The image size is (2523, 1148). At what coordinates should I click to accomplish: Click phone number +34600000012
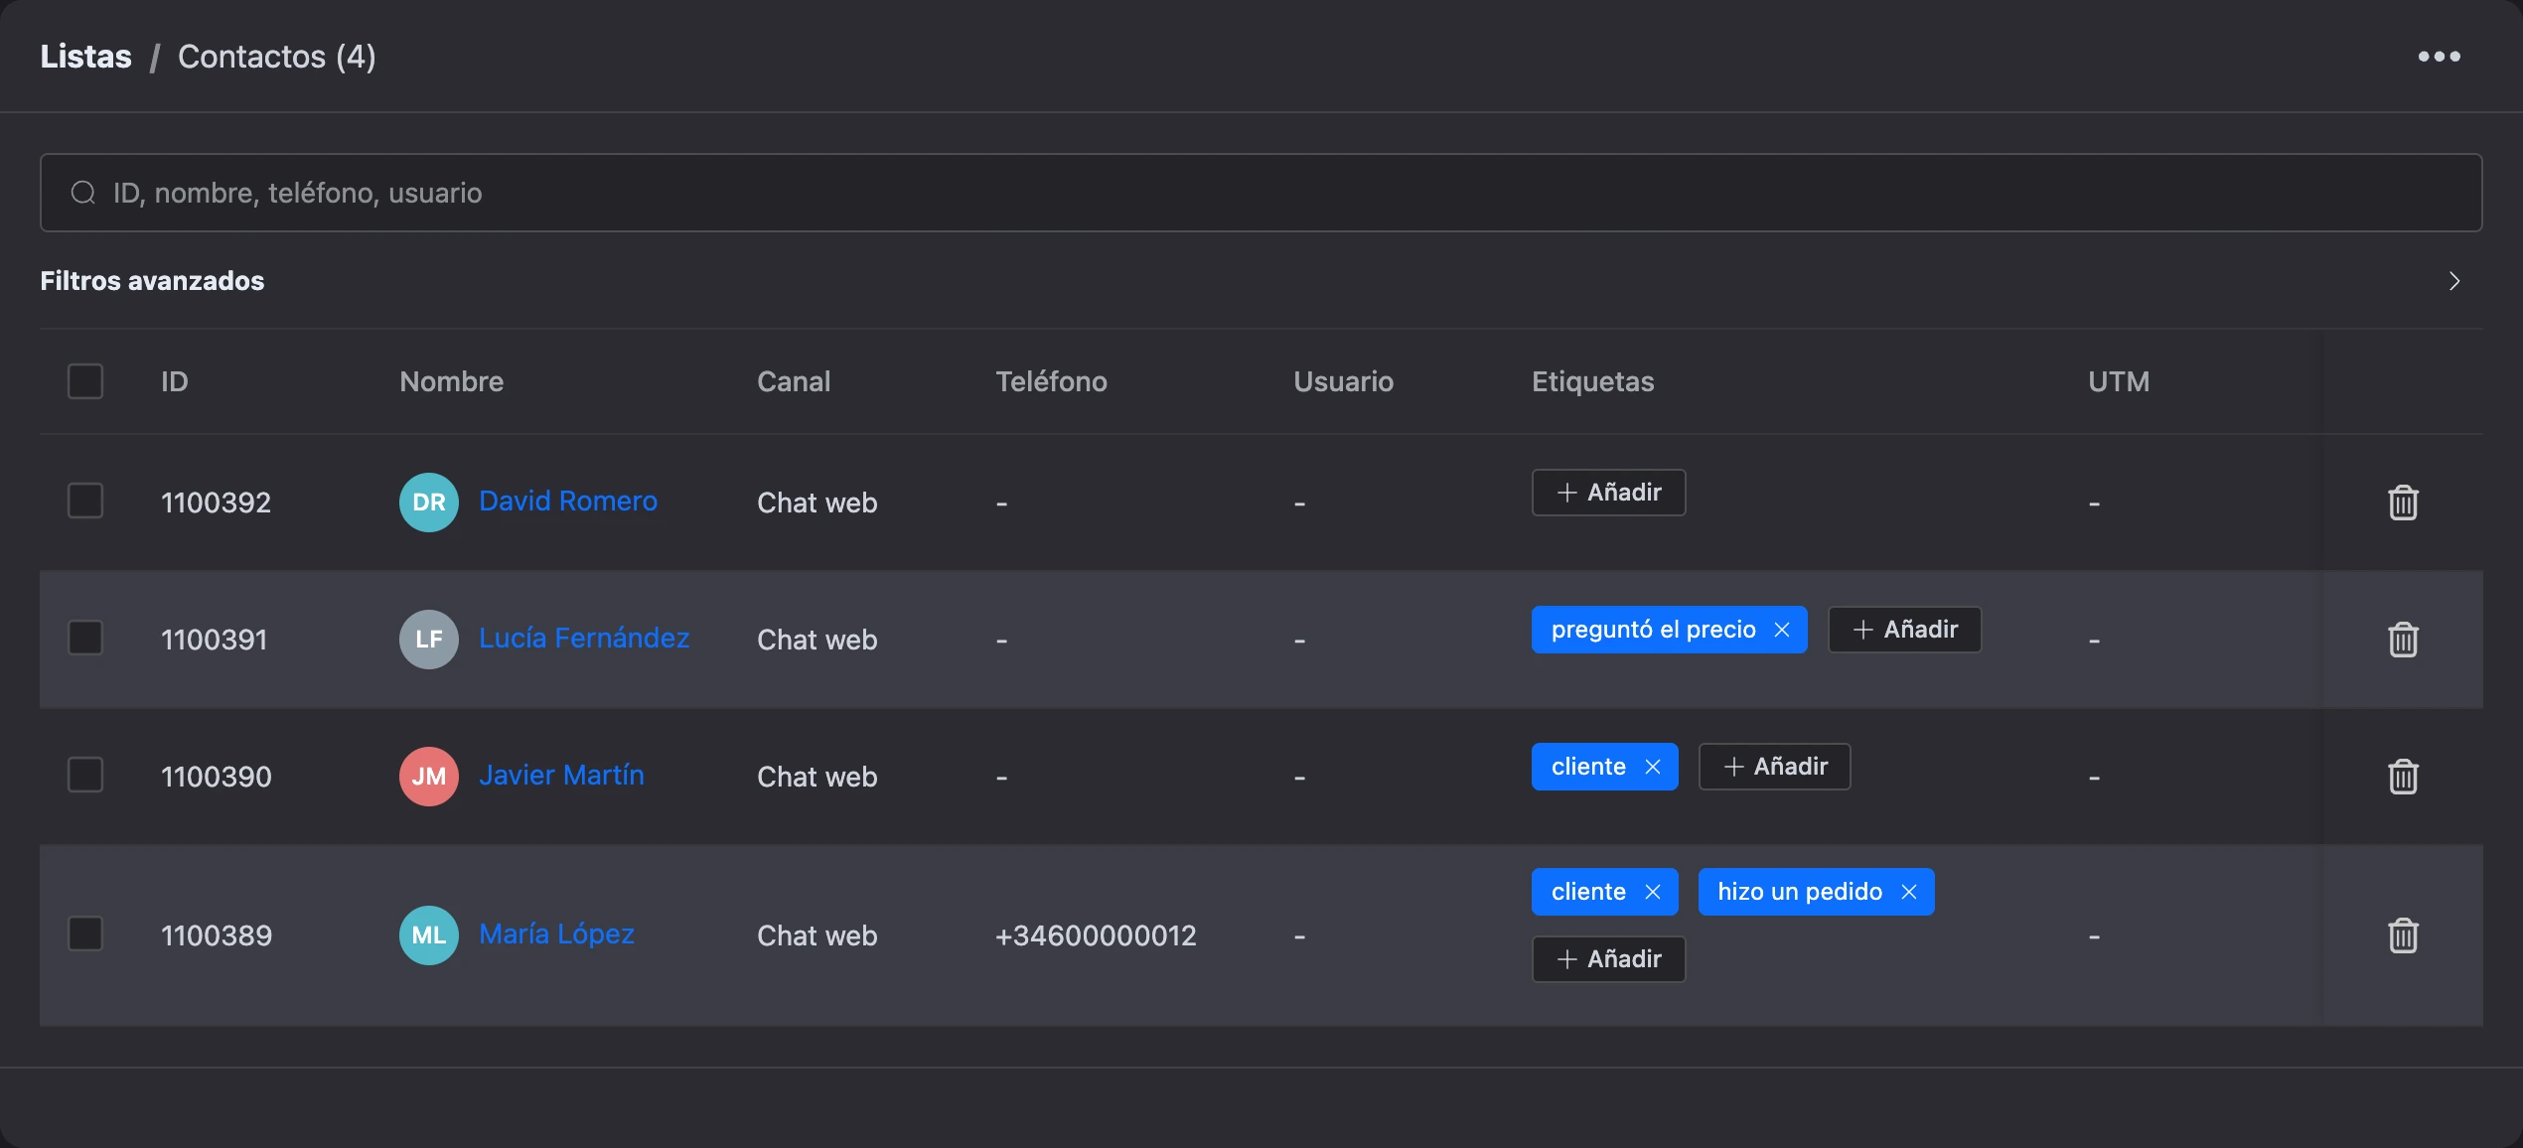click(1096, 935)
